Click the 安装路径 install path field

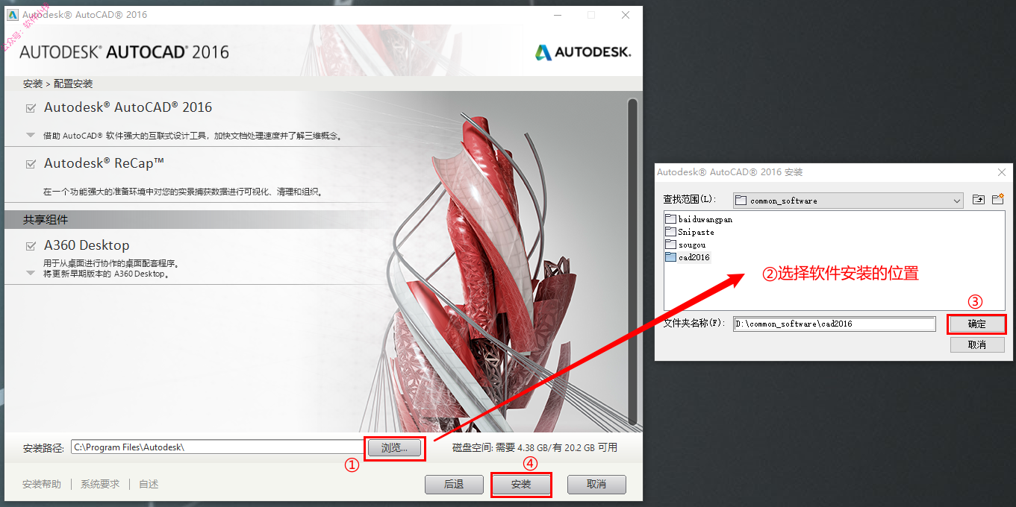[216, 447]
